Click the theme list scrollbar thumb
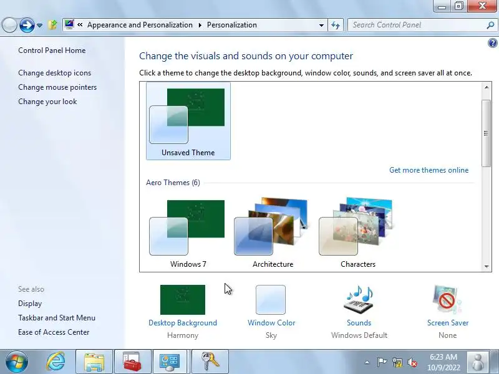The height and width of the screenshot is (374, 499). pyautogui.click(x=486, y=133)
